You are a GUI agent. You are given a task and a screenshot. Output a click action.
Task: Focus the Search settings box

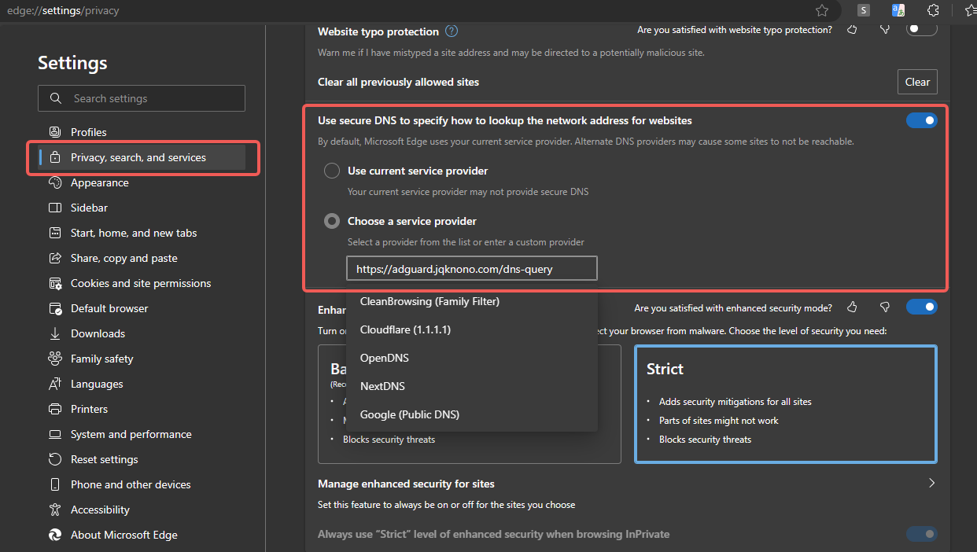(x=142, y=98)
